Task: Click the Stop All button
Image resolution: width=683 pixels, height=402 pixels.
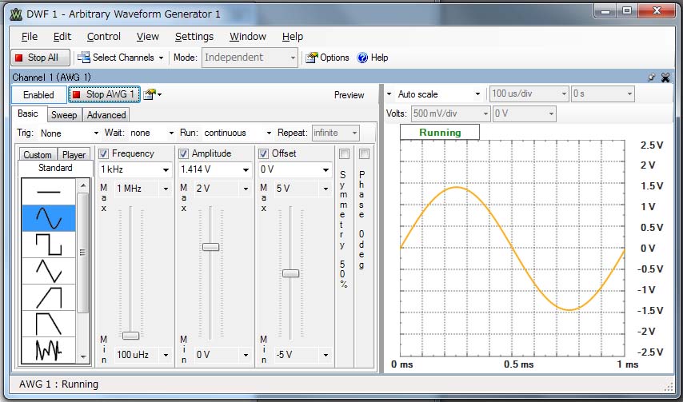Action: pos(41,58)
